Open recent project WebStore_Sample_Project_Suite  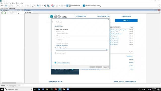[x=118, y=30]
